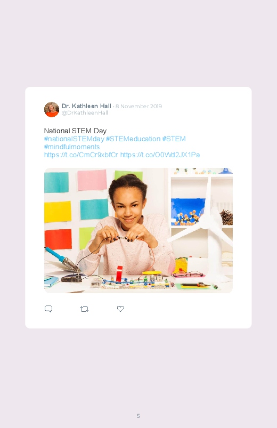
Task: Click the page number 5 footer
Action: point(138,416)
